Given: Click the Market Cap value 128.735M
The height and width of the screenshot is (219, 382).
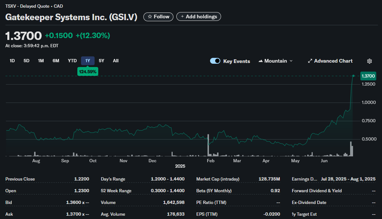Looking at the screenshot, I should 269,179.
